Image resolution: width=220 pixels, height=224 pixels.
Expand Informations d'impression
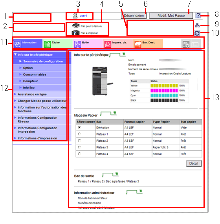pos(42,138)
